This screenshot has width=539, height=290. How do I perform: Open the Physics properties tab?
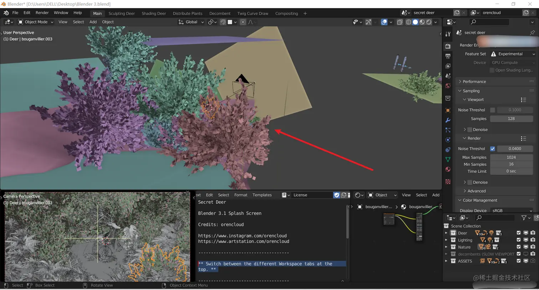(448, 140)
